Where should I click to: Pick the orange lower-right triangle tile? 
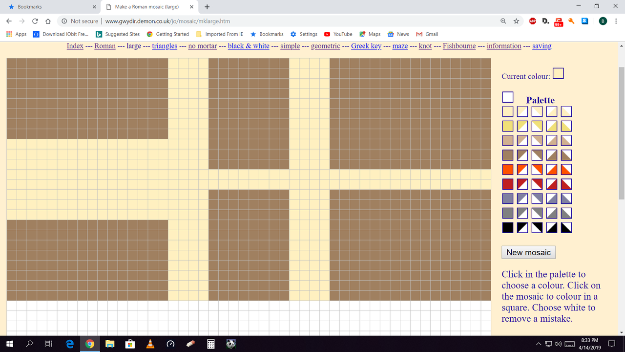tap(552, 170)
